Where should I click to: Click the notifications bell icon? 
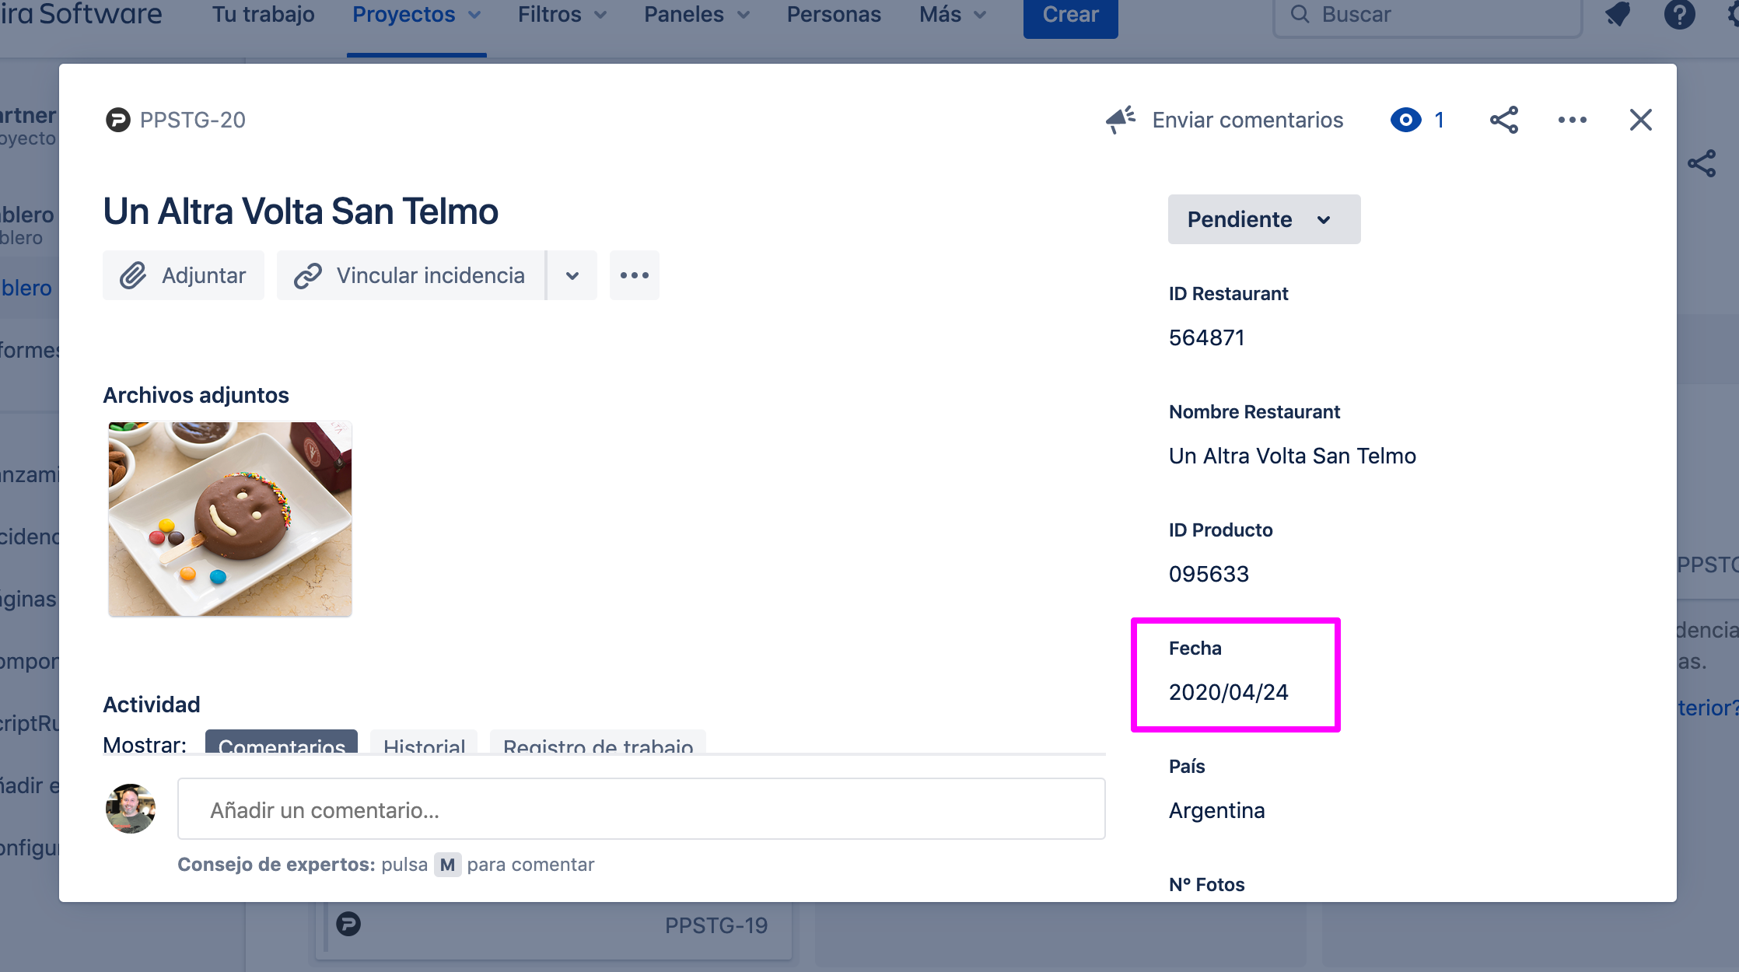(x=1618, y=14)
